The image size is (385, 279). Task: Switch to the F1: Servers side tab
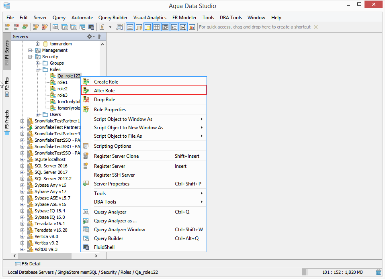pyautogui.click(x=7, y=52)
